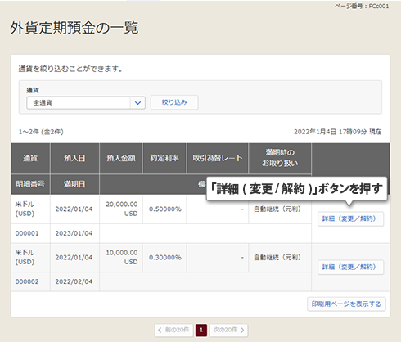Screen dimensions: 401x342
Task: Click 印刷用ページを表示する button
Action: click(x=346, y=304)
